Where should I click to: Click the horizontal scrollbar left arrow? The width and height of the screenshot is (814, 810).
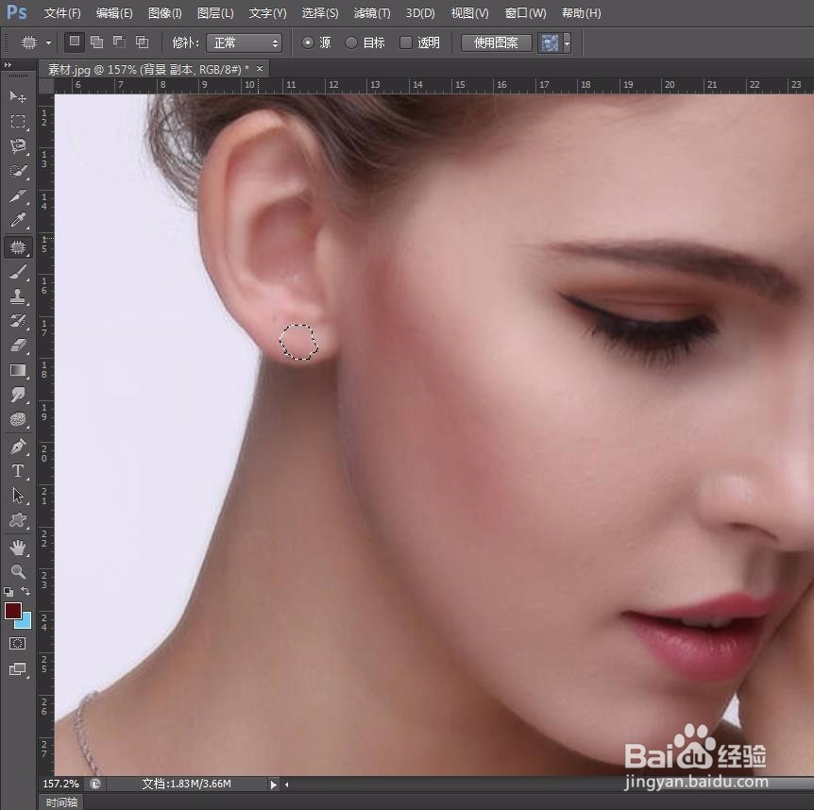pyautogui.click(x=286, y=785)
